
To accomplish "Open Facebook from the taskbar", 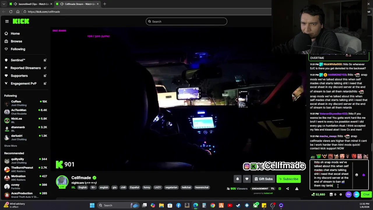I will click(178, 205).
